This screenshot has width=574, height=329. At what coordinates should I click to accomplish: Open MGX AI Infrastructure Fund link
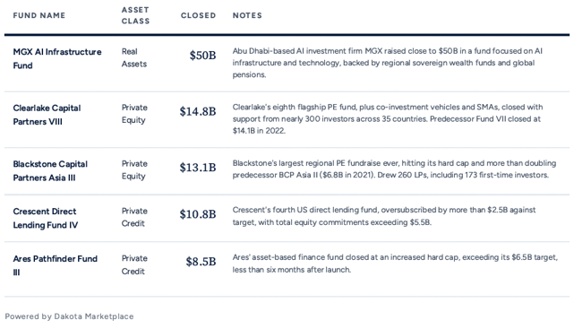[x=57, y=58]
